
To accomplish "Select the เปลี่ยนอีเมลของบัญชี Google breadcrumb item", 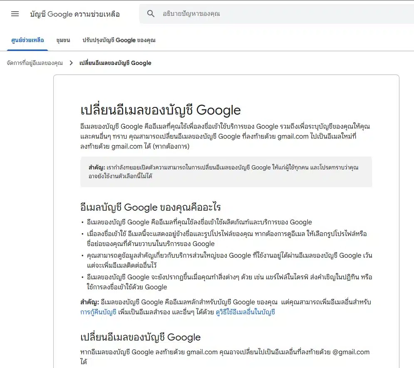I will click(114, 63).
